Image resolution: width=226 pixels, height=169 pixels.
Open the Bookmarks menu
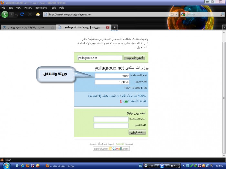point(41,7)
